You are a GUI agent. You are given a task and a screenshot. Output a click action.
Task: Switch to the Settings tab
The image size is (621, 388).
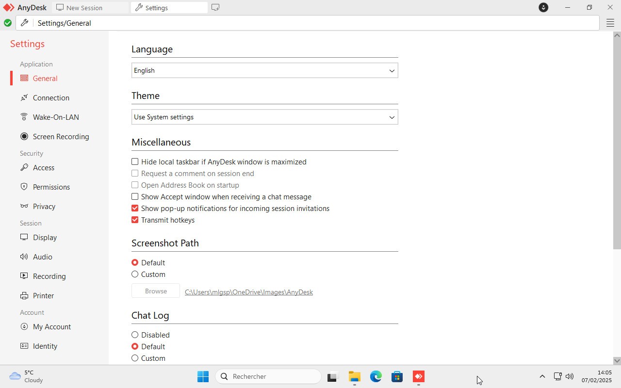[169, 8]
